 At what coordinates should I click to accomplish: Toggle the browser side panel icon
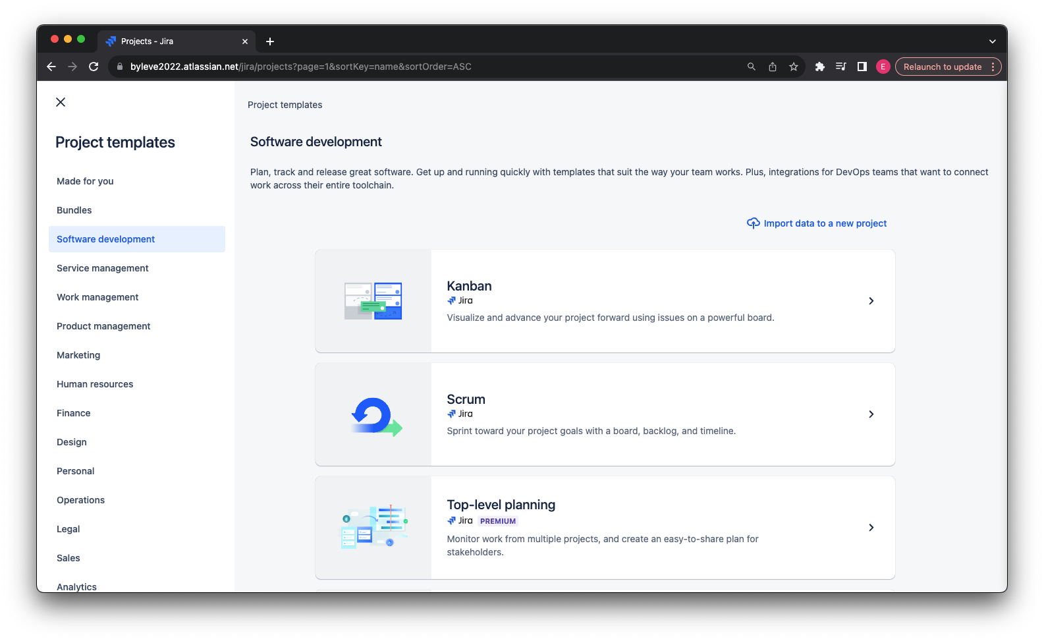tap(862, 67)
